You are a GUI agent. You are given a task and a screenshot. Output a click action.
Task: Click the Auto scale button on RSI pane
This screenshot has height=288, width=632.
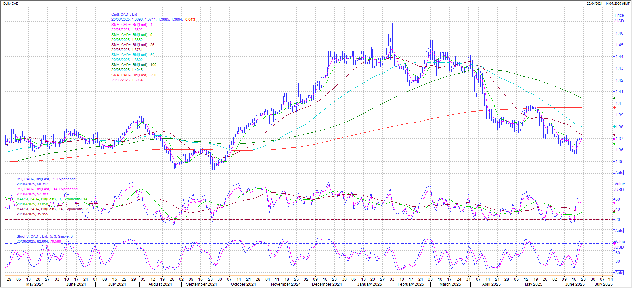(x=619, y=230)
